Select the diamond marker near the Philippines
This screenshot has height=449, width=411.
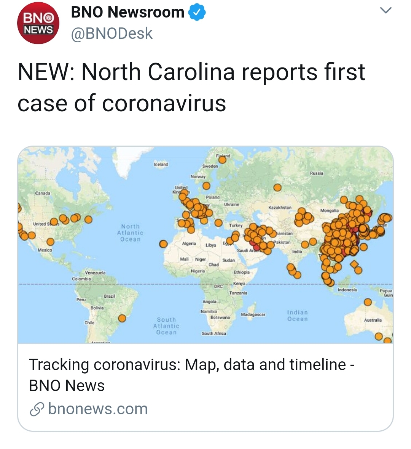pyautogui.click(x=354, y=264)
